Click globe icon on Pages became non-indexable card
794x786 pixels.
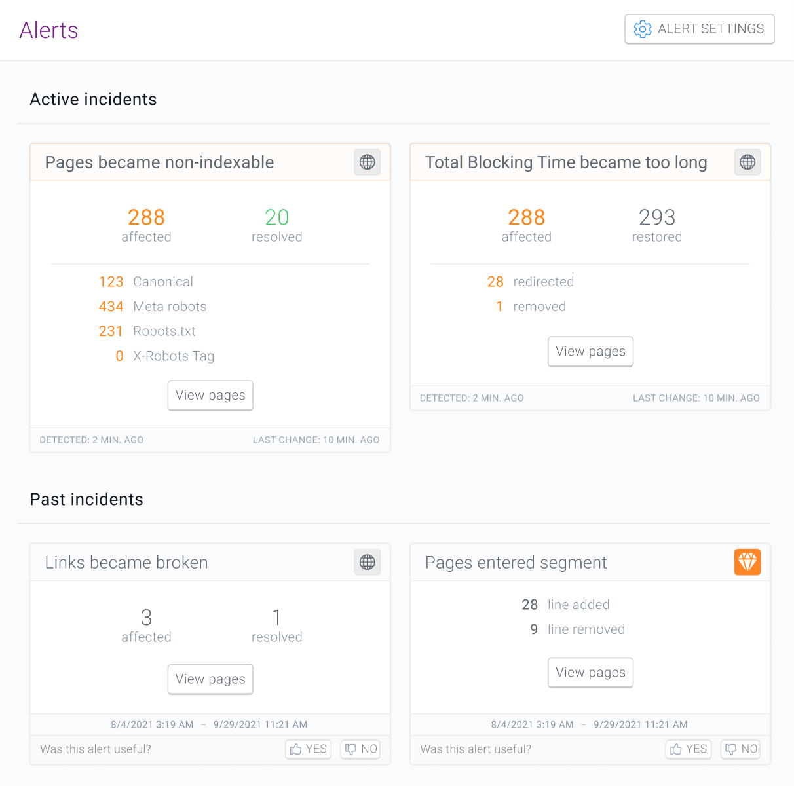[368, 162]
